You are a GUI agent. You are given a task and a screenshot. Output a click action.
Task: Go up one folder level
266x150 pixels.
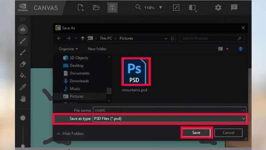pos(83,38)
